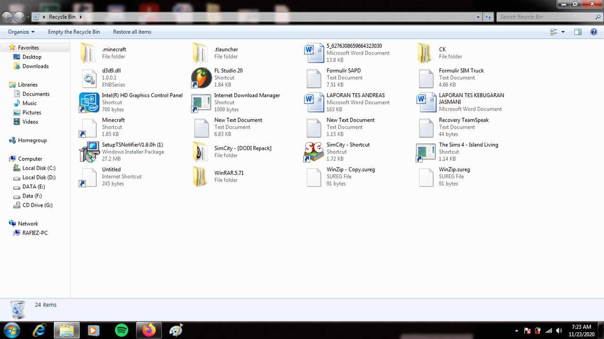This screenshot has width=604, height=339.
Task: Open Local Disk (D:)
Action: [x=39, y=178]
